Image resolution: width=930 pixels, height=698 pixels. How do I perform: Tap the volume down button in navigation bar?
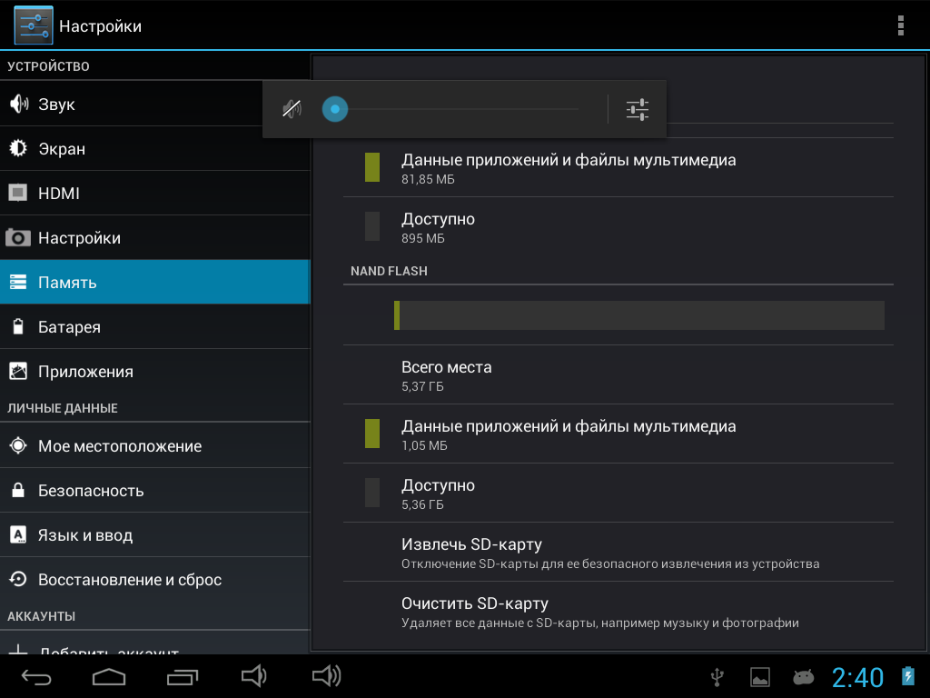coord(254,676)
